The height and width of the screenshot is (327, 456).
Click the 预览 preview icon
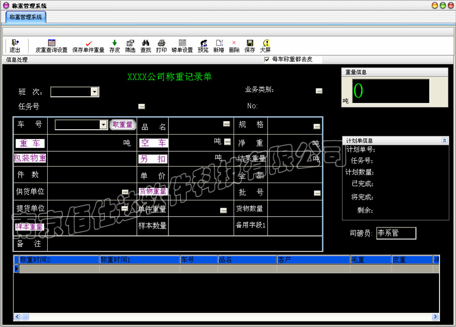click(x=203, y=46)
